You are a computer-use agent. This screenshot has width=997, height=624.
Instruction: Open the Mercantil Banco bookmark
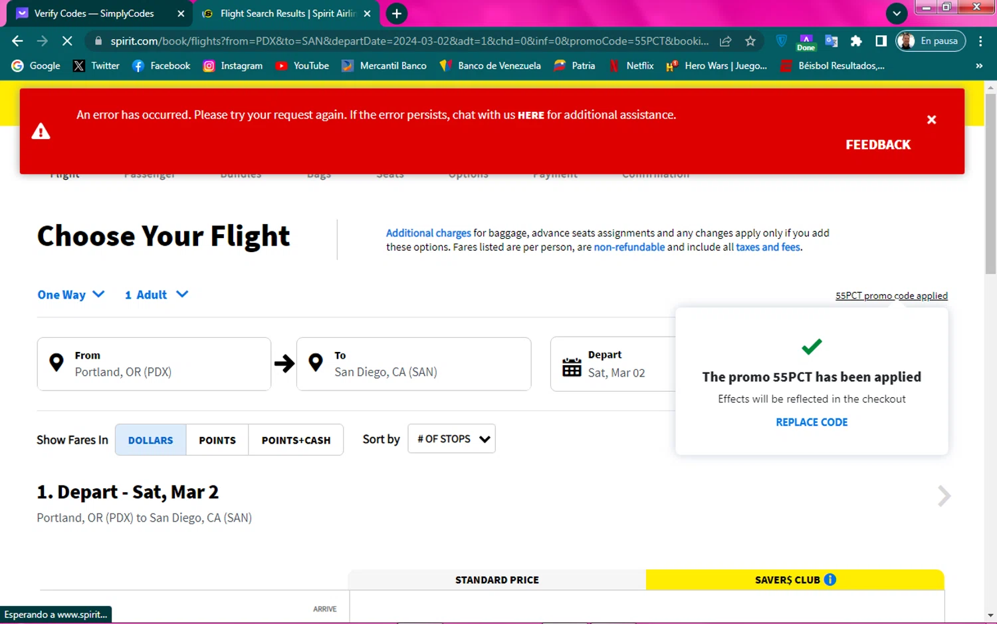click(384, 66)
